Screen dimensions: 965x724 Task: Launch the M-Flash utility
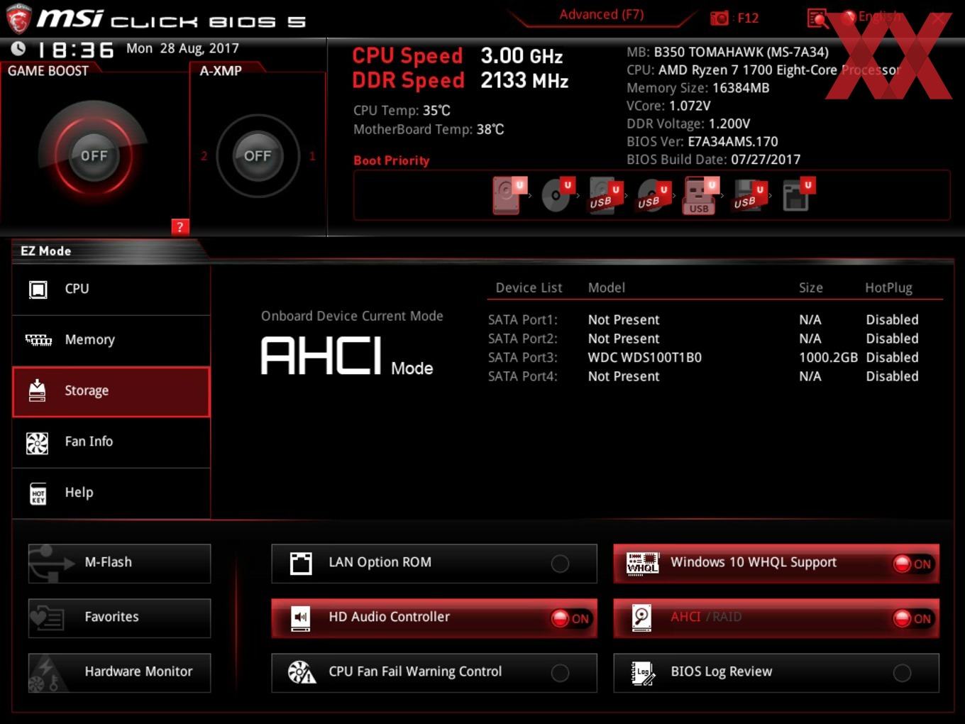(x=119, y=563)
